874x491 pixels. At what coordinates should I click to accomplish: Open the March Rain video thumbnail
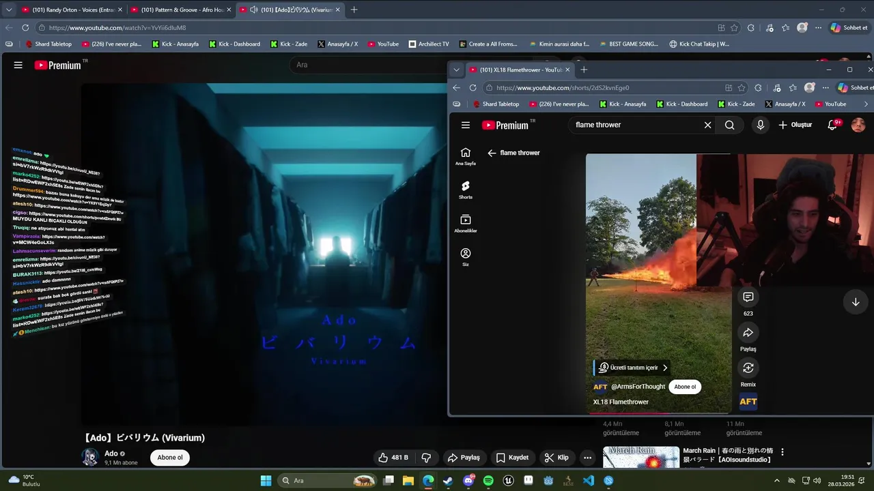640,457
